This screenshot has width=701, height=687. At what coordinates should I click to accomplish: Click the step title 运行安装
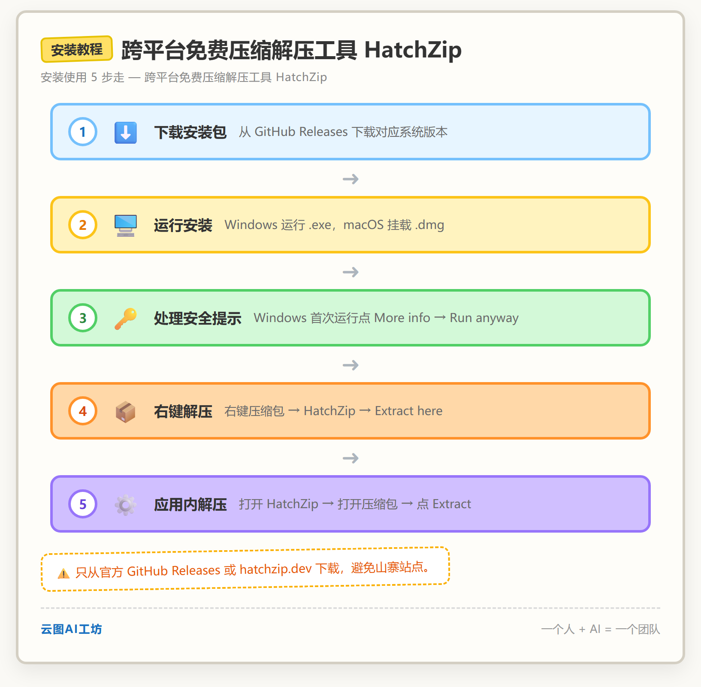(x=183, y=225)
